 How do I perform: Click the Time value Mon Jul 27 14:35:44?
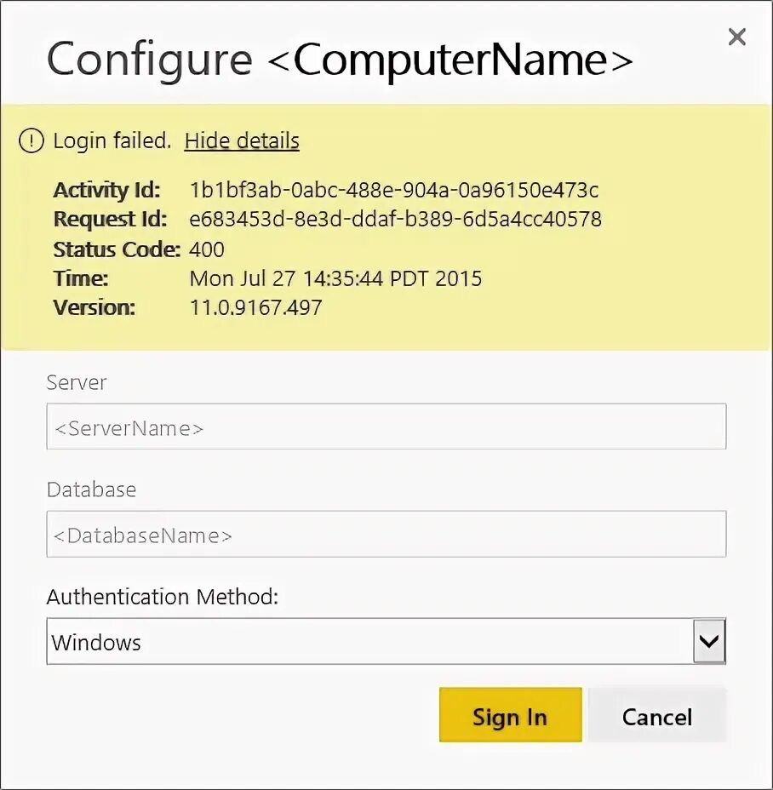[x=286, y=278]
